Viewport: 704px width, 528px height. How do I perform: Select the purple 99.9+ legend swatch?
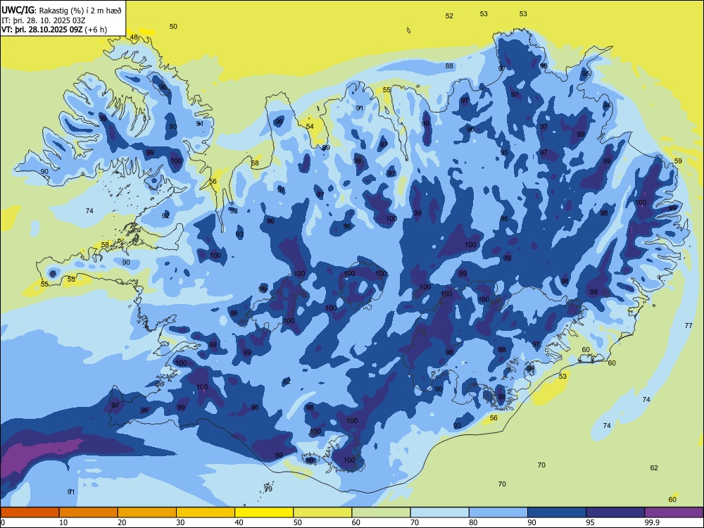click(x=674, y=513)
